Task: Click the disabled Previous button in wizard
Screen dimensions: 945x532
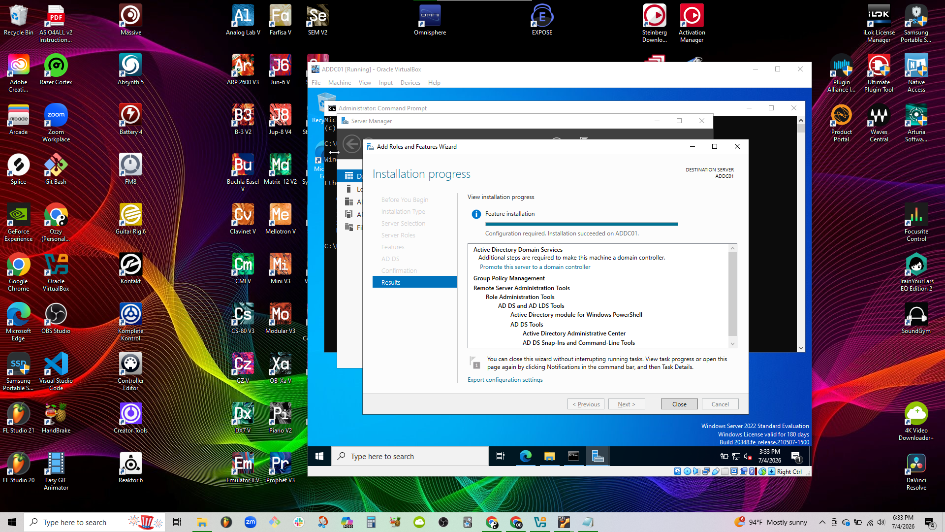Action: tap(586, 404)
